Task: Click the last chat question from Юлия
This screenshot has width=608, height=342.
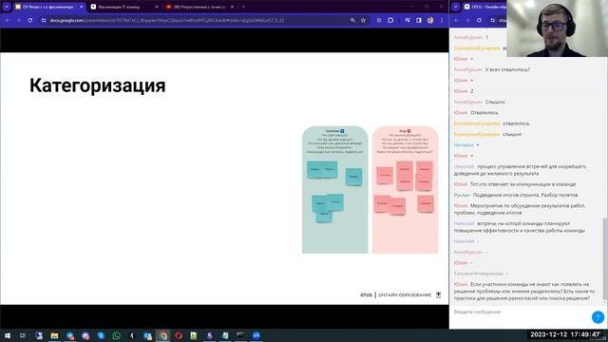Action: [524, 292]
